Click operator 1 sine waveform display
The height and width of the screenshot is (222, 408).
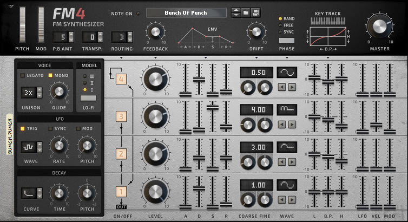[287, 185]
